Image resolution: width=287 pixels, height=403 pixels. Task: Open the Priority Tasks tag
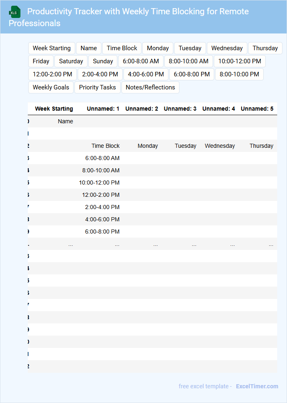click(98, 87)
